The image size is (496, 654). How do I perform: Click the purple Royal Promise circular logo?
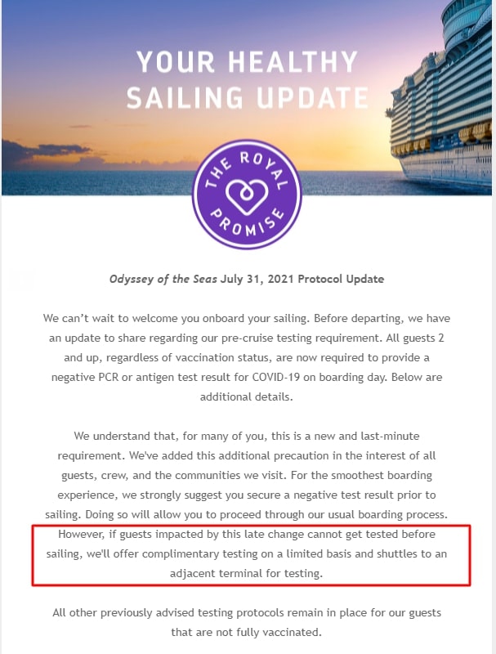(247, 195)
